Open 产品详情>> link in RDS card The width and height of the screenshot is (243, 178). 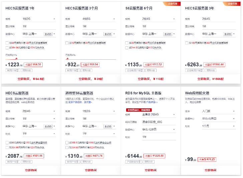[152, 102]
